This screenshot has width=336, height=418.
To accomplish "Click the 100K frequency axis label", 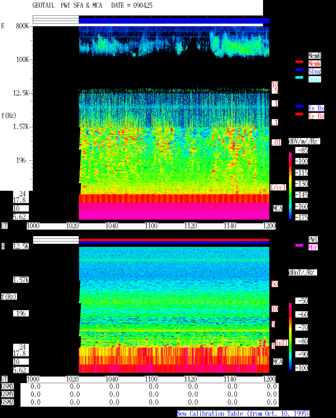I will coord(22,59).
